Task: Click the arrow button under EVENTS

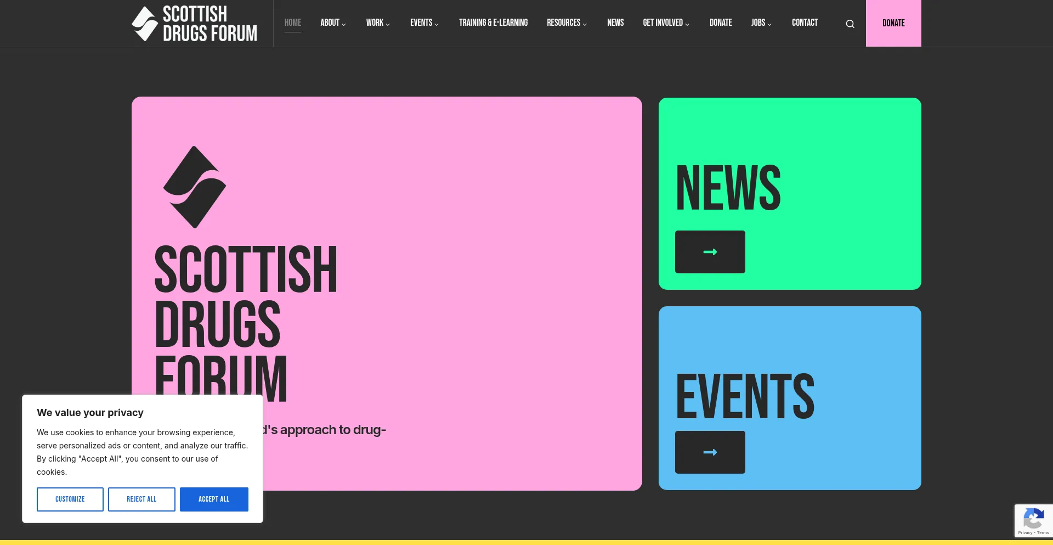Action: (x=710, y=452)
